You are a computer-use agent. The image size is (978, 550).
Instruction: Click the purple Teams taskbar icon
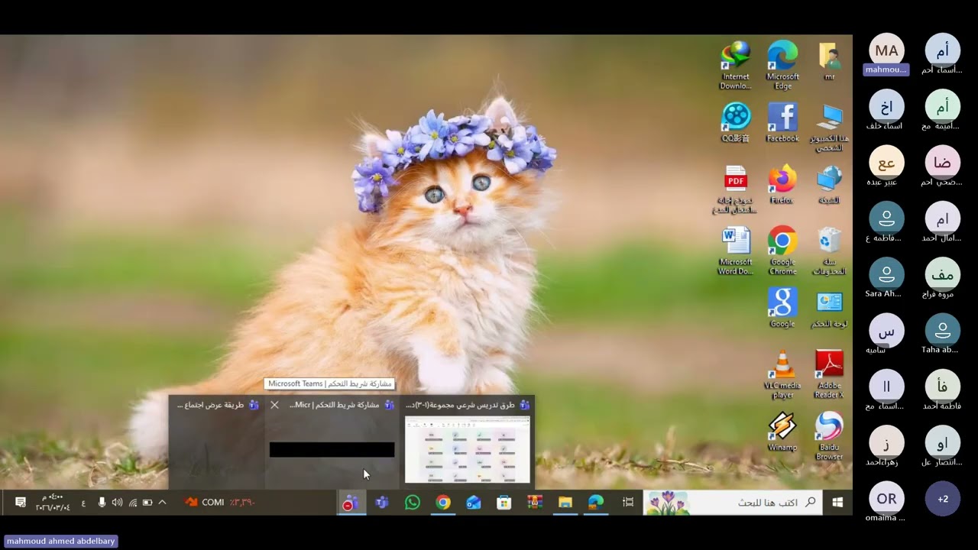point(382,502)
